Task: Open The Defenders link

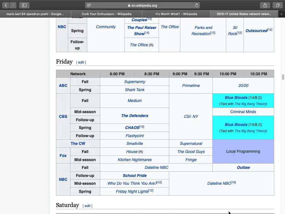Action: click(135, 116)
